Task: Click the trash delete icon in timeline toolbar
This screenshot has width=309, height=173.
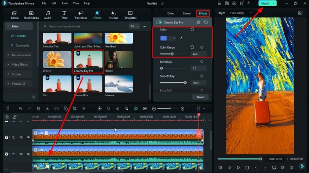Action: point(38,109)
